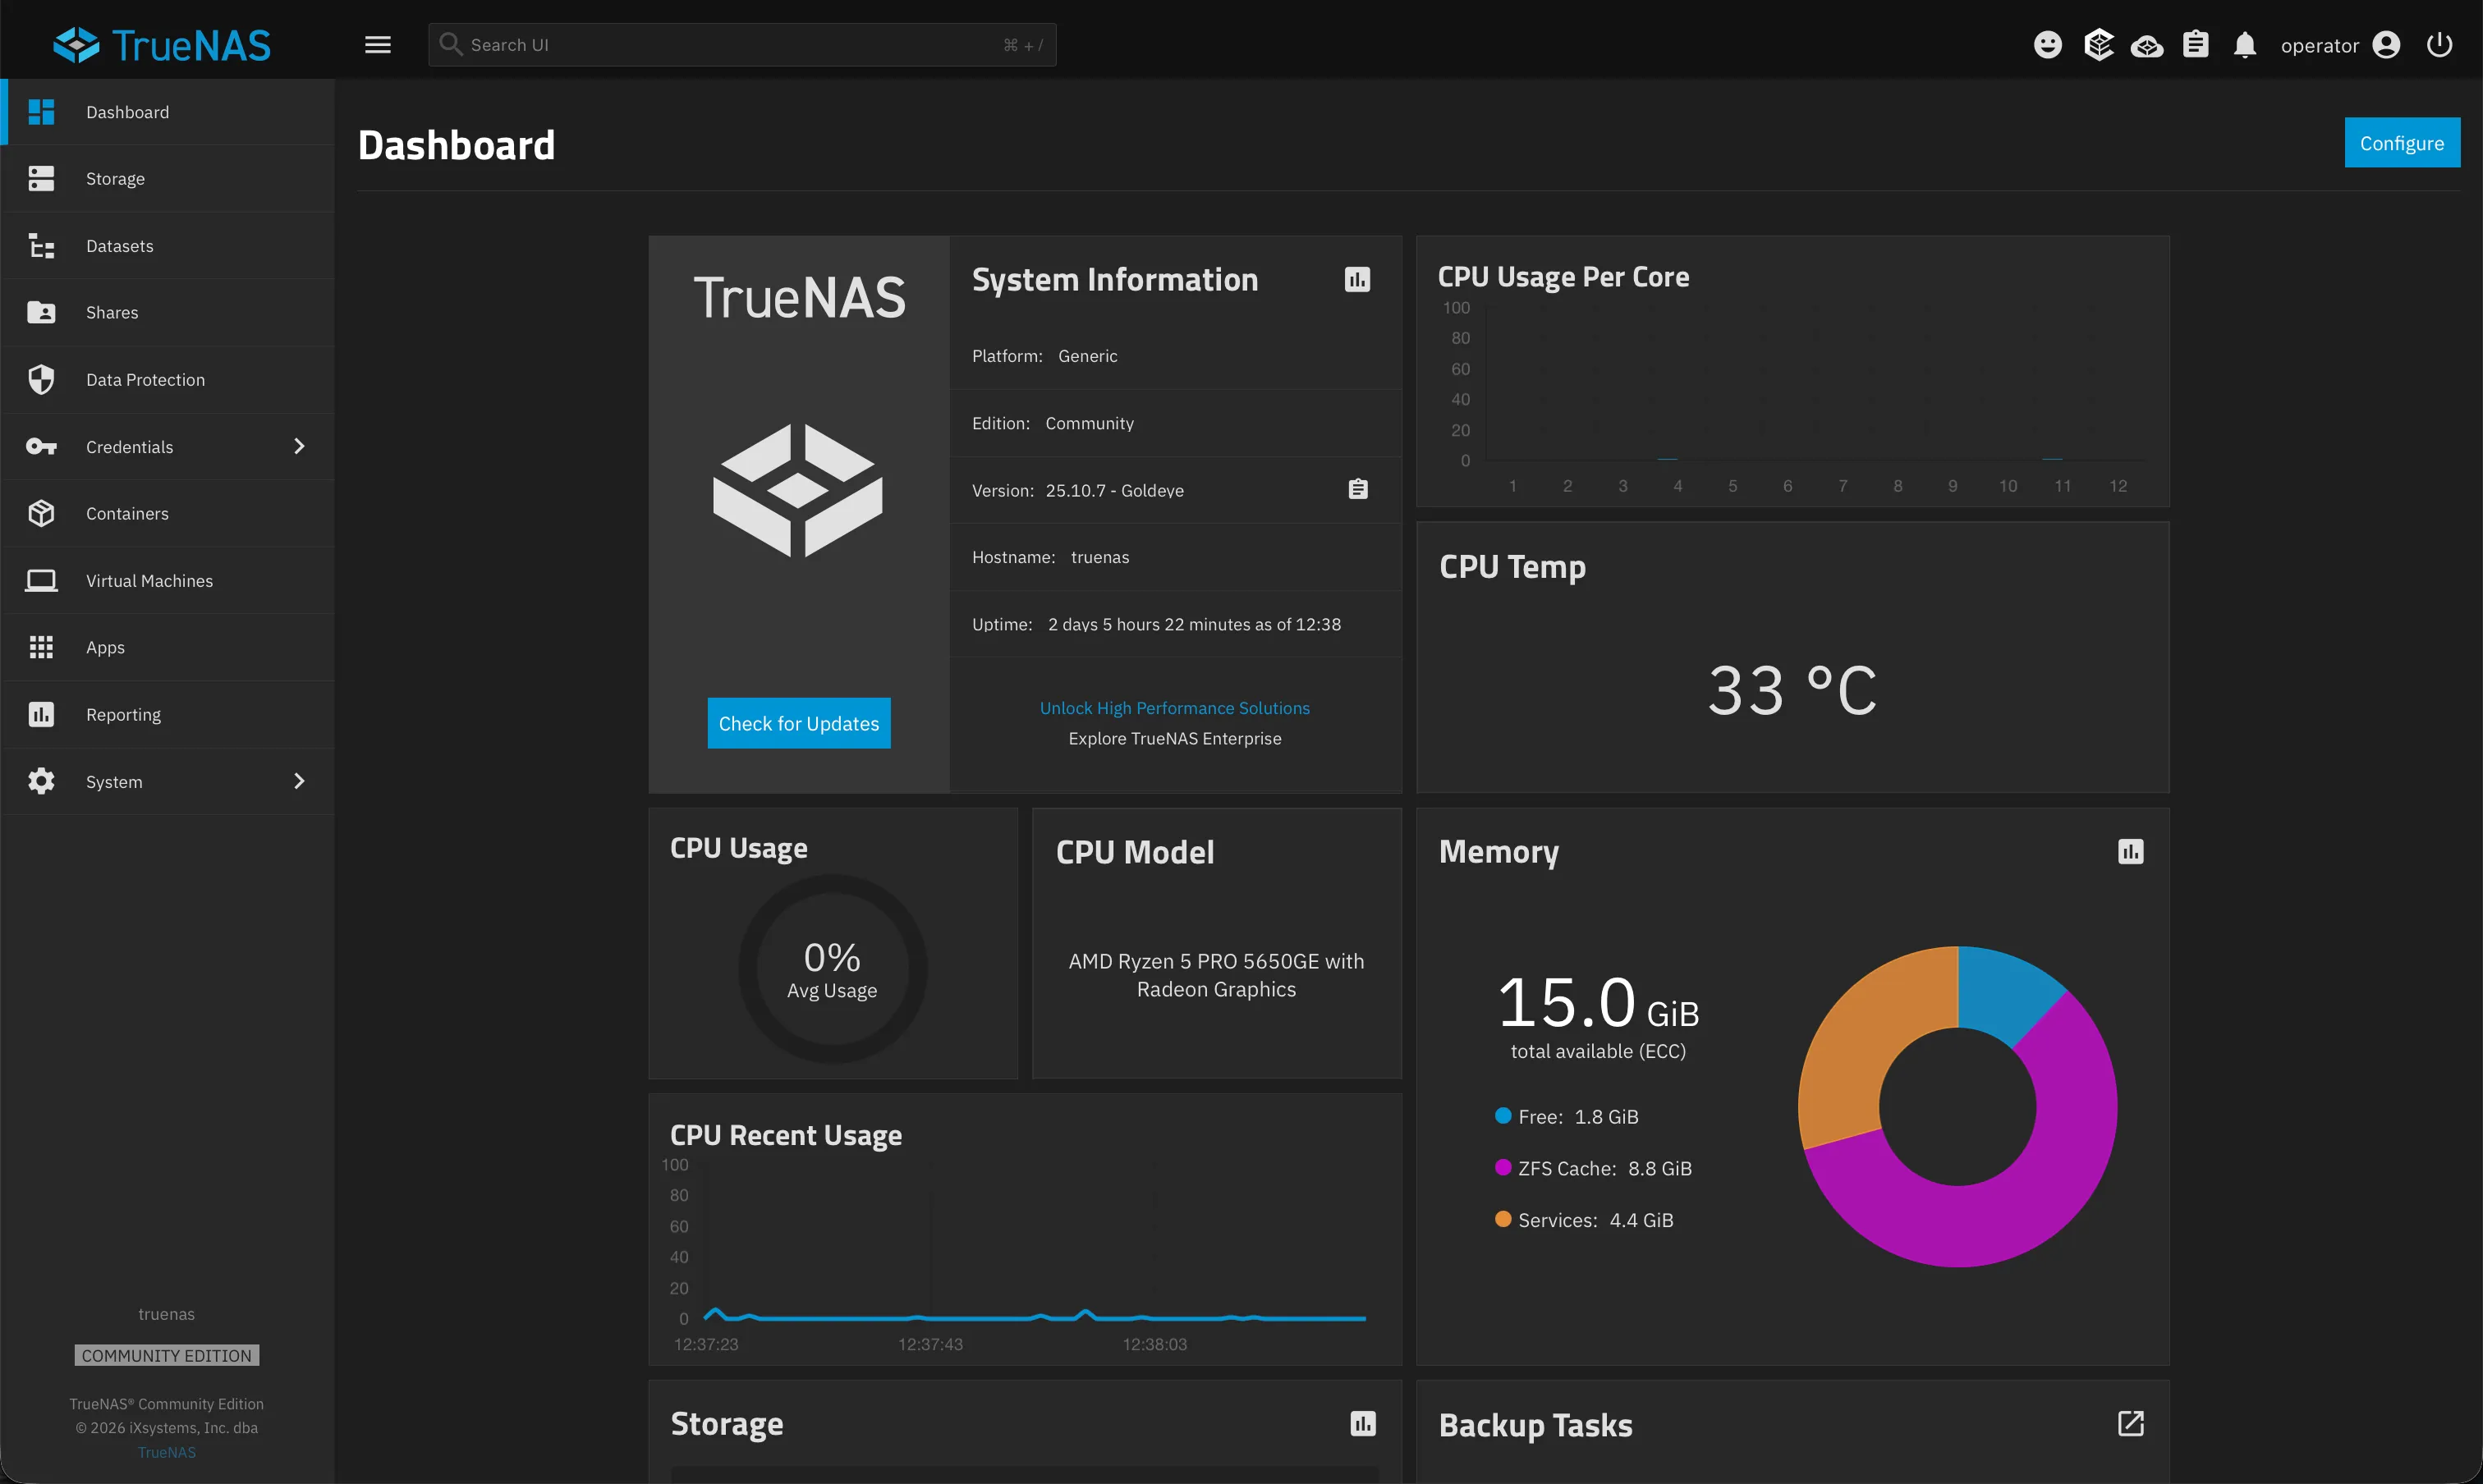Open the TrueNAS Connect cloud icon
2483x1484 pixels.
pyautogui.click(x=2147, y=46)
